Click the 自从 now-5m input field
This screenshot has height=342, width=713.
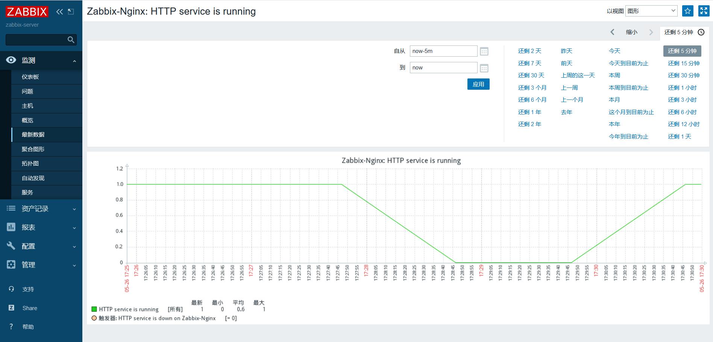(x=444, y=51)
